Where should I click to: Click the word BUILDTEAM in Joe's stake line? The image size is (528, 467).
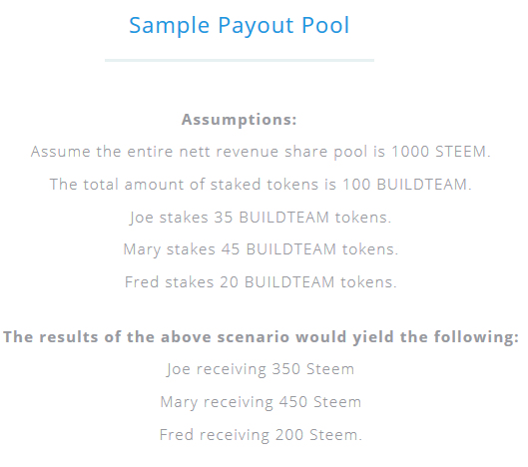(x=283, y=218)
